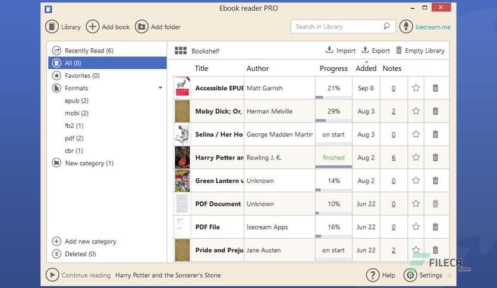Screen dimensions: 497x288
Task: Filter by mobi (2) format
Action: click(x=76, y=113)
